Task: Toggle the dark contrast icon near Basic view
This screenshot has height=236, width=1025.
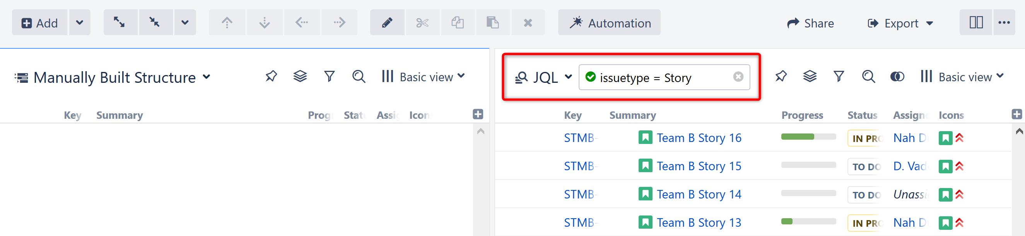Action: [897, 77]
